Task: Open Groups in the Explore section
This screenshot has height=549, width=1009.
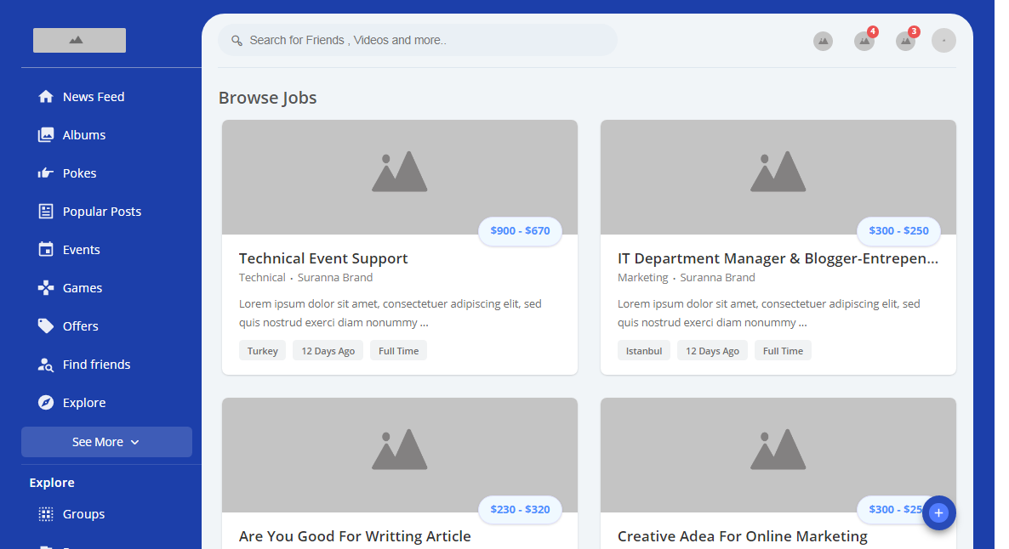Action: [83, 514]
